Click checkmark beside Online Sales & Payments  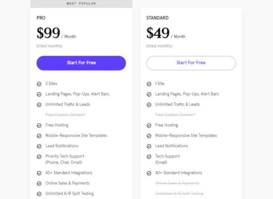coord(39,184)
